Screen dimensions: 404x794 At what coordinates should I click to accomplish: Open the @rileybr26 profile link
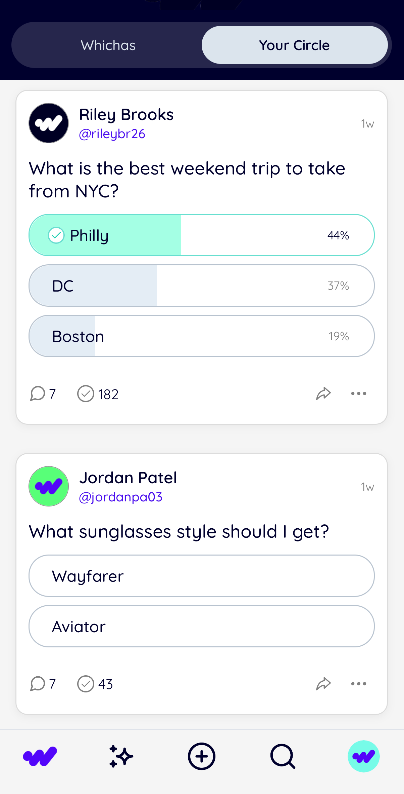[x=112, y=134]
